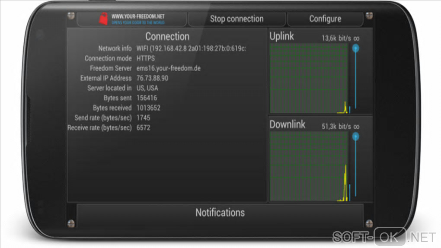Select the Downlink traffic graph
The image size is (441, 248).
click(309, 166)
